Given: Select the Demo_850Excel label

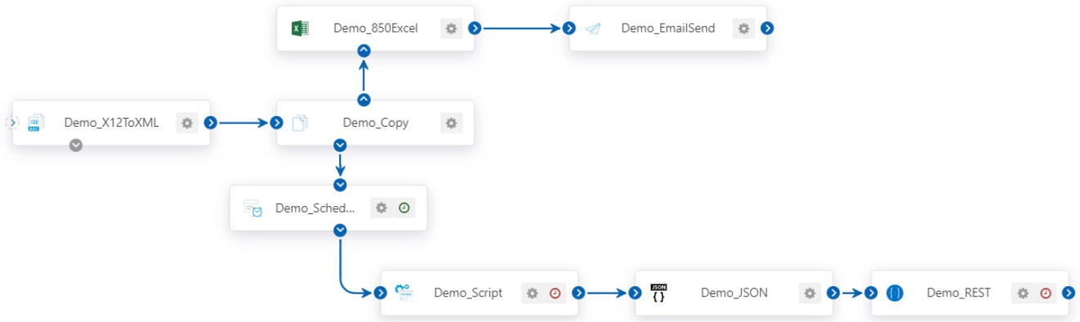Looking at the screenshot, I should click(x=376, y=29).
